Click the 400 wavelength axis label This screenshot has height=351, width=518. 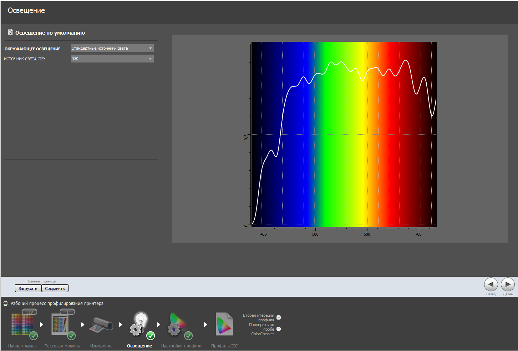click(x=264, y=234)
